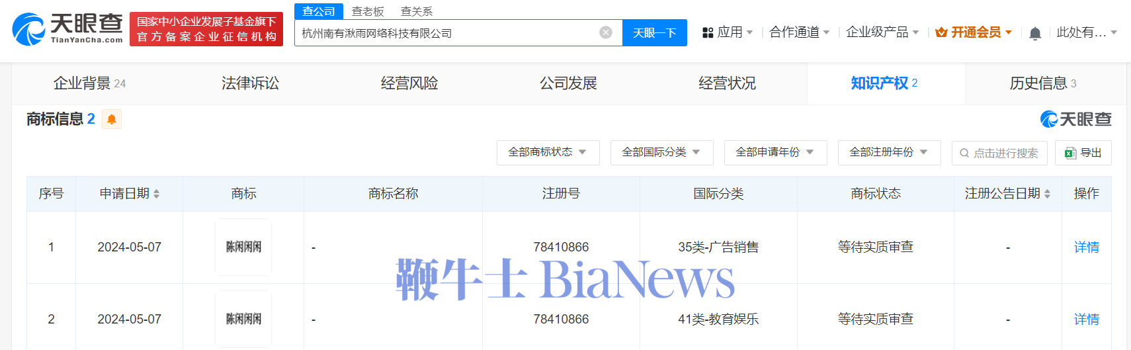
Task: Select the 查关系 search tab
Action: (x=417, y=11)
